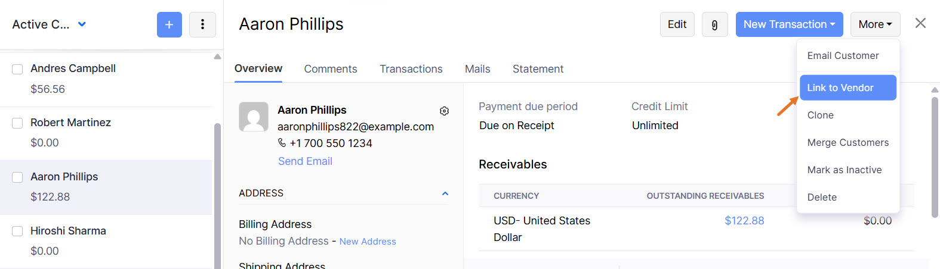Expand the Active Customers filter dropdown
940x269 pixels.
coord(82,24)
